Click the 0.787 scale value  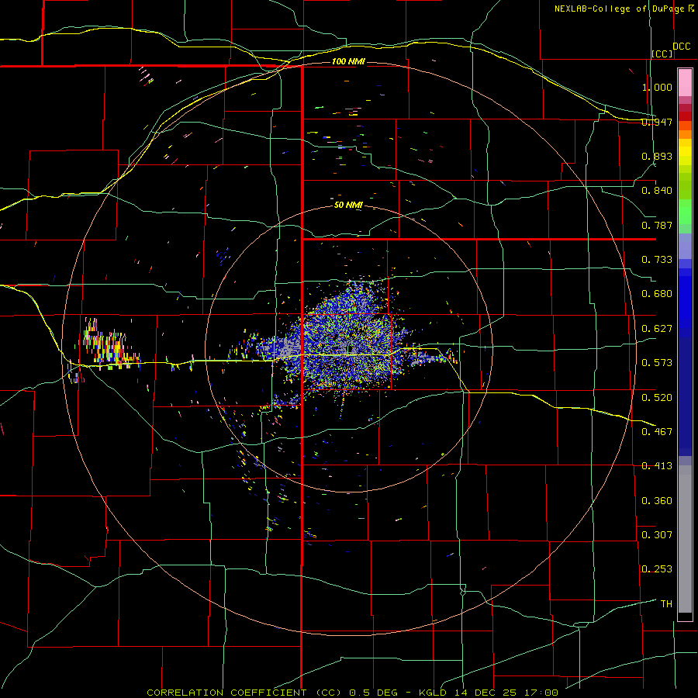point(657,225)
